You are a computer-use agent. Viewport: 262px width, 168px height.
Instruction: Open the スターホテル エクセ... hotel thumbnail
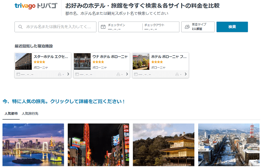(24, 62)
